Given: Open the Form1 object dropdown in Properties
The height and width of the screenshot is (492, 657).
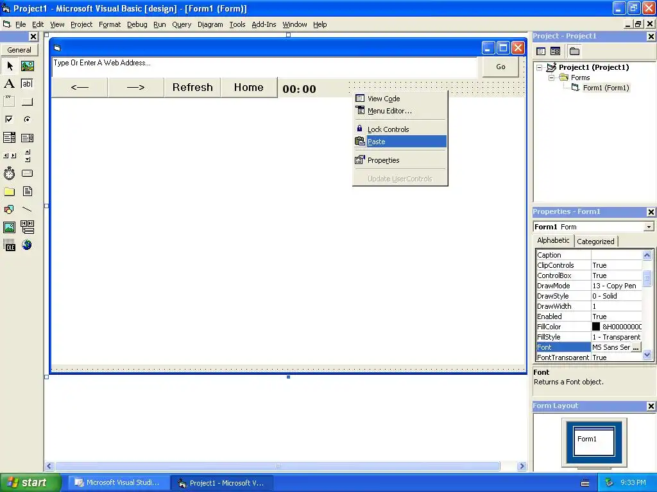Looking at the screenshot, I should pyautogui.click(x=649, y=227).
